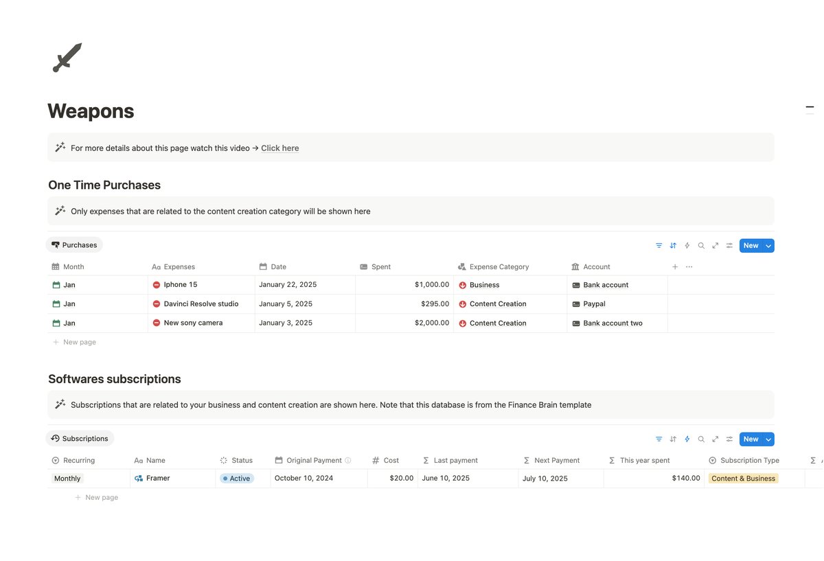Click the sort icon on the Purchases toolbar

(673, 245)
